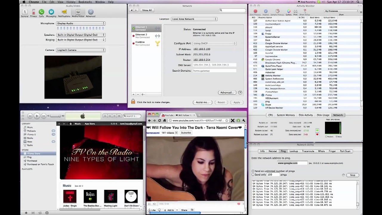Viewport: 382px width, 215px height.
Task: Pause the YouTube video
Action: coord(149,204)
